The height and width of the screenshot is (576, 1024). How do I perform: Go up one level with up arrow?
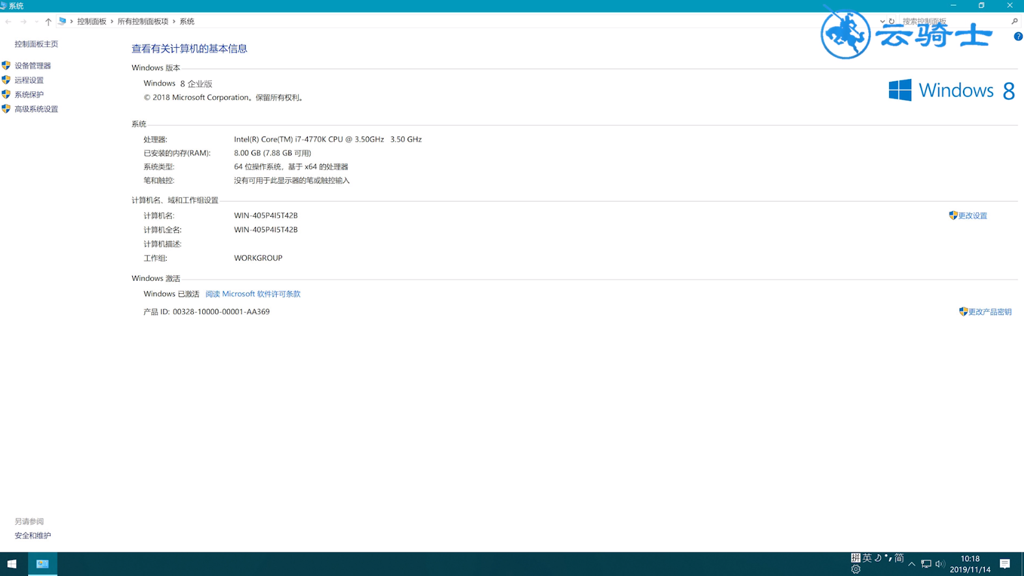[48, 21]
